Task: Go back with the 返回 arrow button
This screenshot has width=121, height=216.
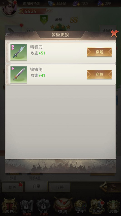Action: [110, 187]
